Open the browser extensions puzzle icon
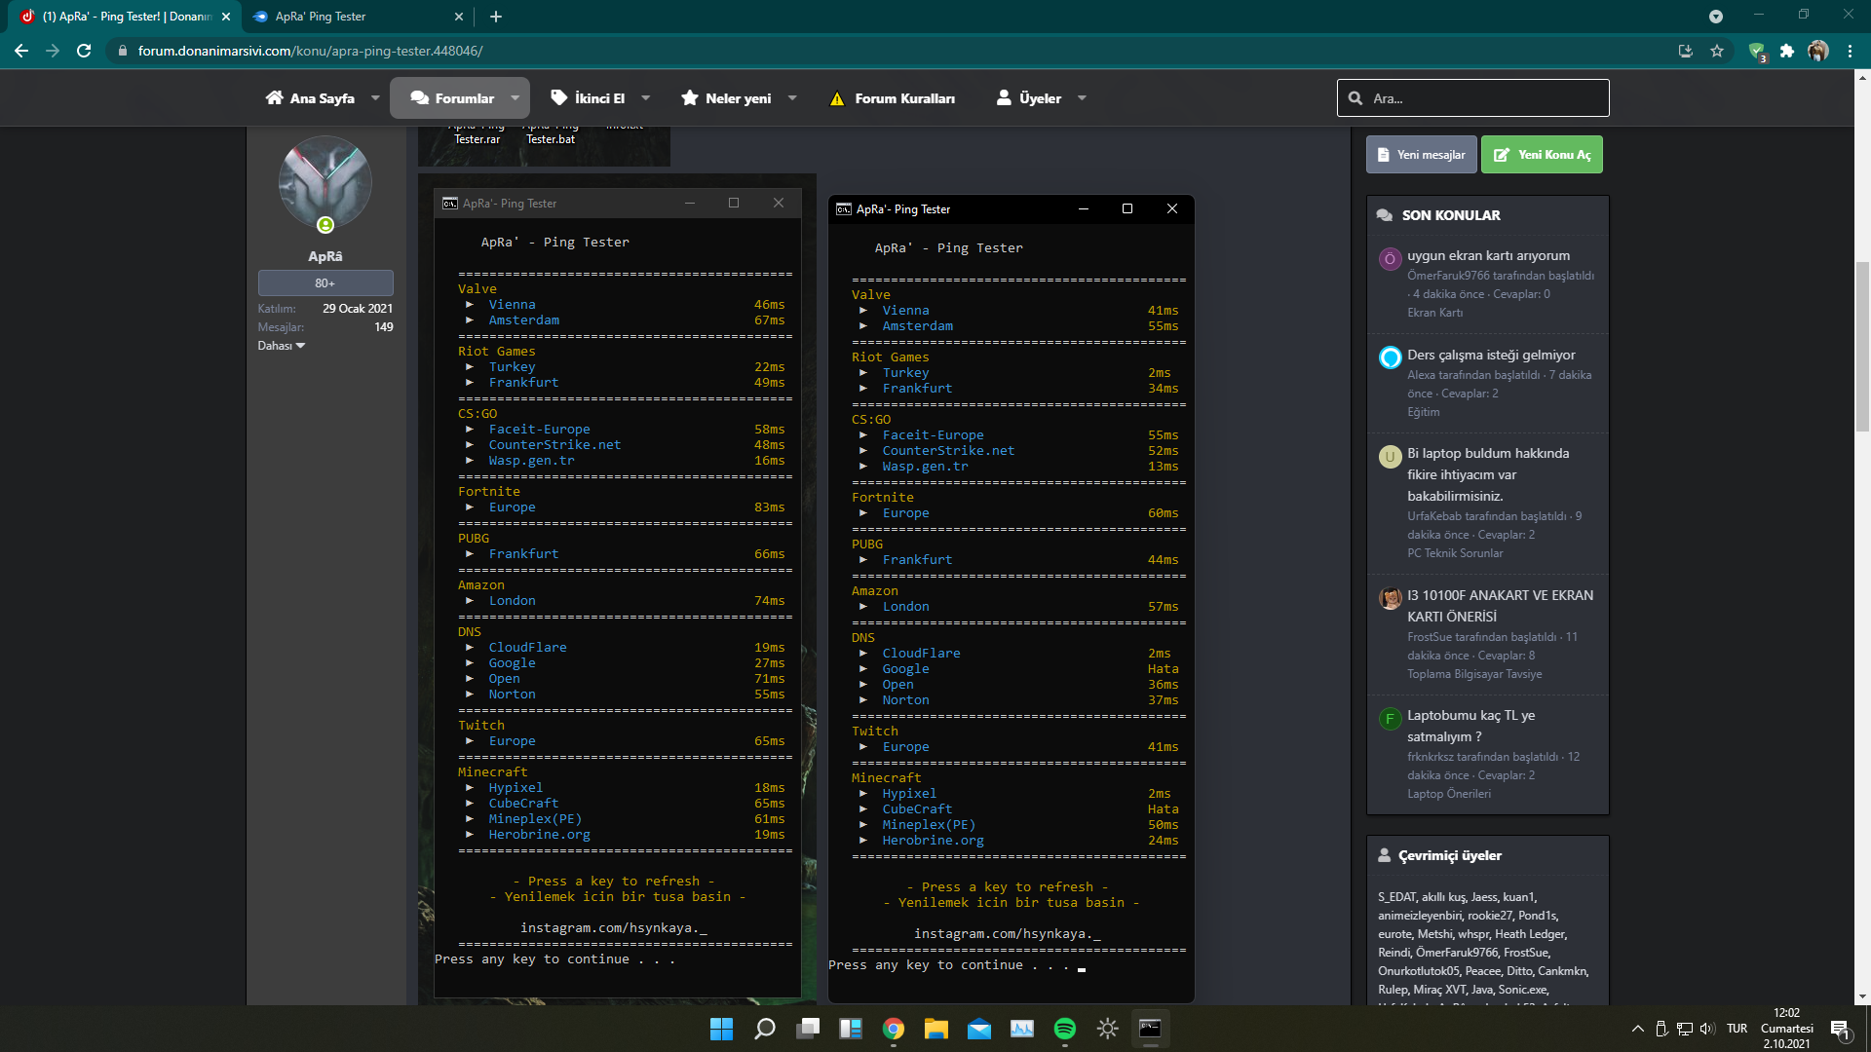The width and height of the screenshot is (1871, 1052). 1787,51
